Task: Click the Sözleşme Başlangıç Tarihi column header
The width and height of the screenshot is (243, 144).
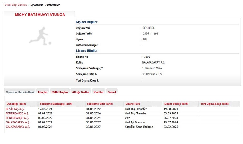Action: click(56, 104)
